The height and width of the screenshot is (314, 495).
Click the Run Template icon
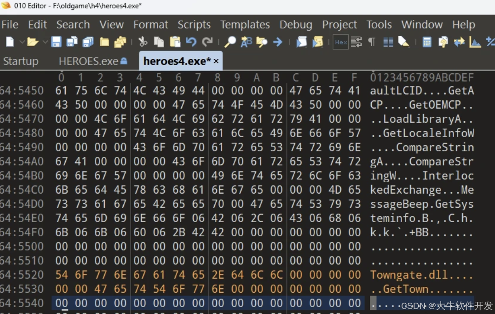318,42
